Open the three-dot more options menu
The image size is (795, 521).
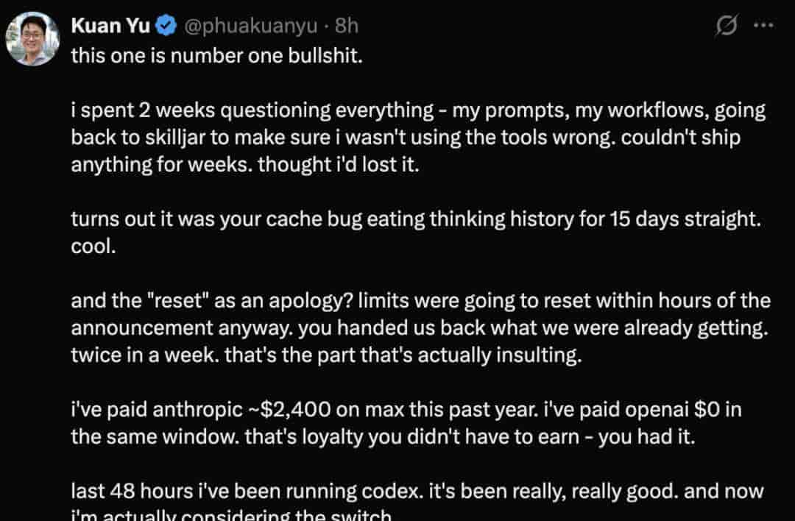763,26
